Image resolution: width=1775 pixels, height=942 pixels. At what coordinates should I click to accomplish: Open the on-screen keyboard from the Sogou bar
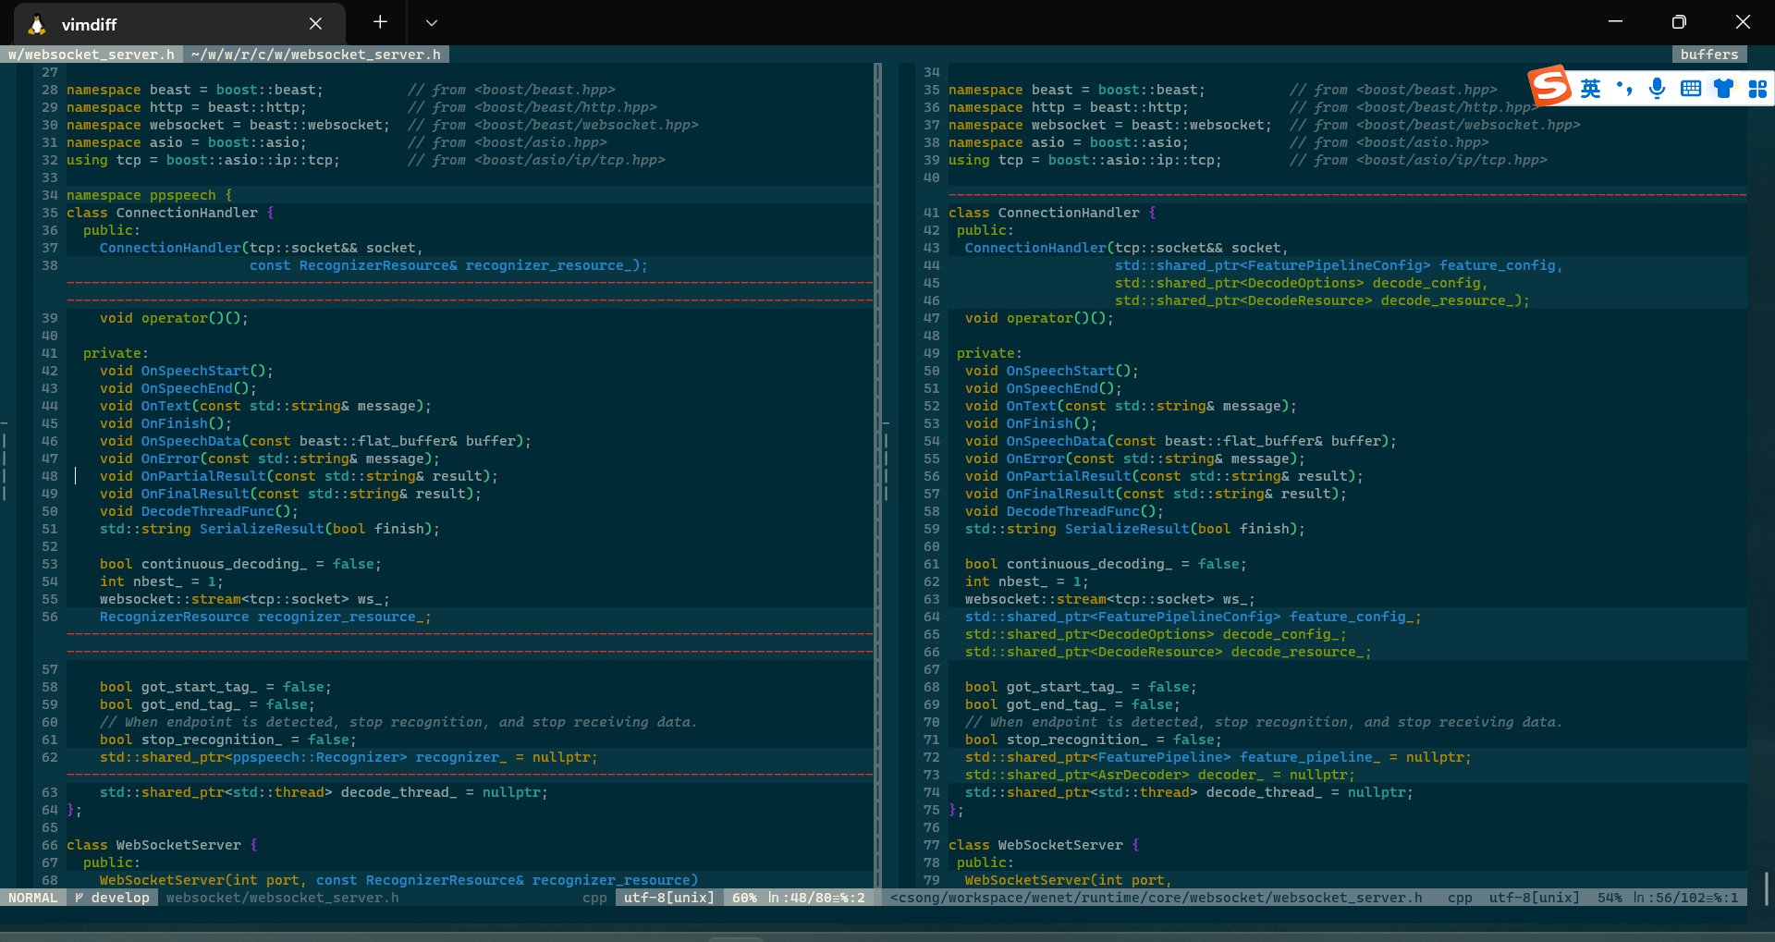(1691, 88)
